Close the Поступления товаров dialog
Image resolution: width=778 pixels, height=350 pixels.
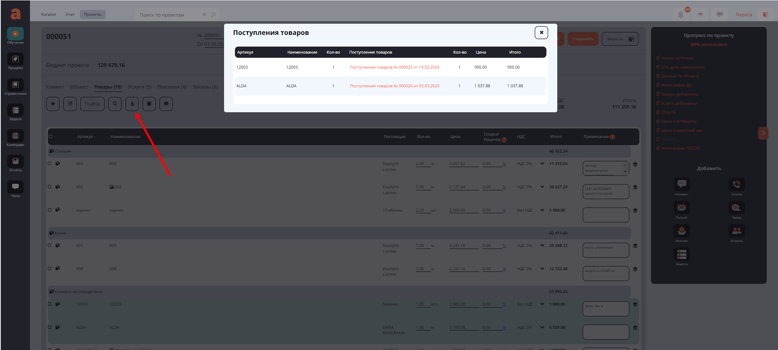[x=541, y=32]
